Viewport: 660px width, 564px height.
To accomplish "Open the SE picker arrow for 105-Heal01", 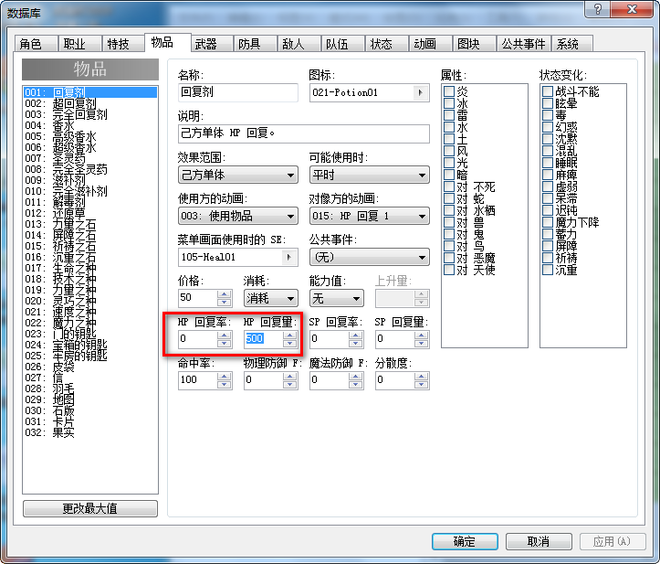I will [288, 257].
